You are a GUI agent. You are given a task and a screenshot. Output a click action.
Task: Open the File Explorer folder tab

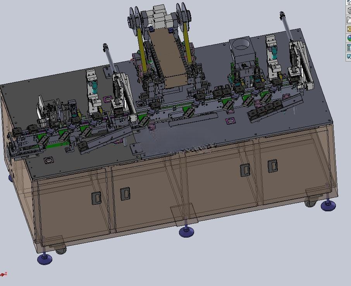pyautogui.click(x=349, y=20)
